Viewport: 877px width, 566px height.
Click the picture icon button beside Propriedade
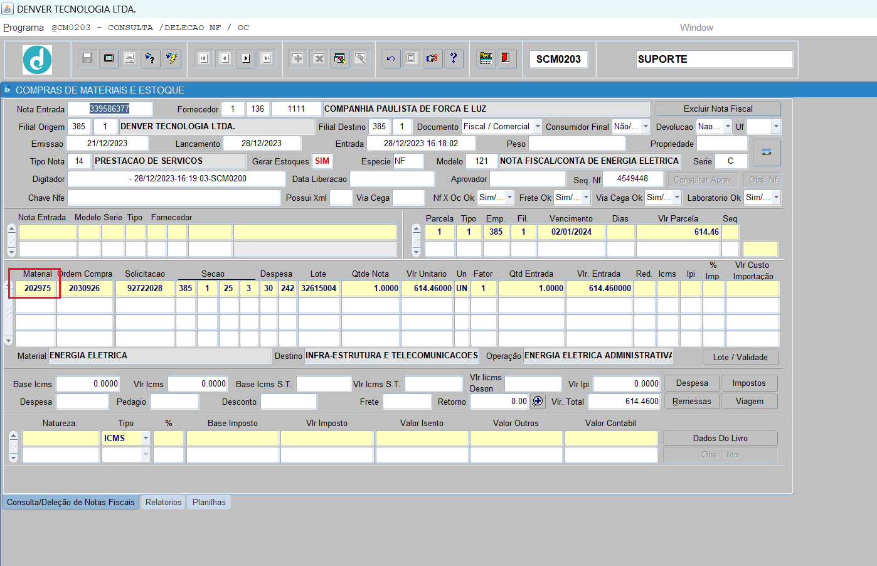tap(766, 152)
